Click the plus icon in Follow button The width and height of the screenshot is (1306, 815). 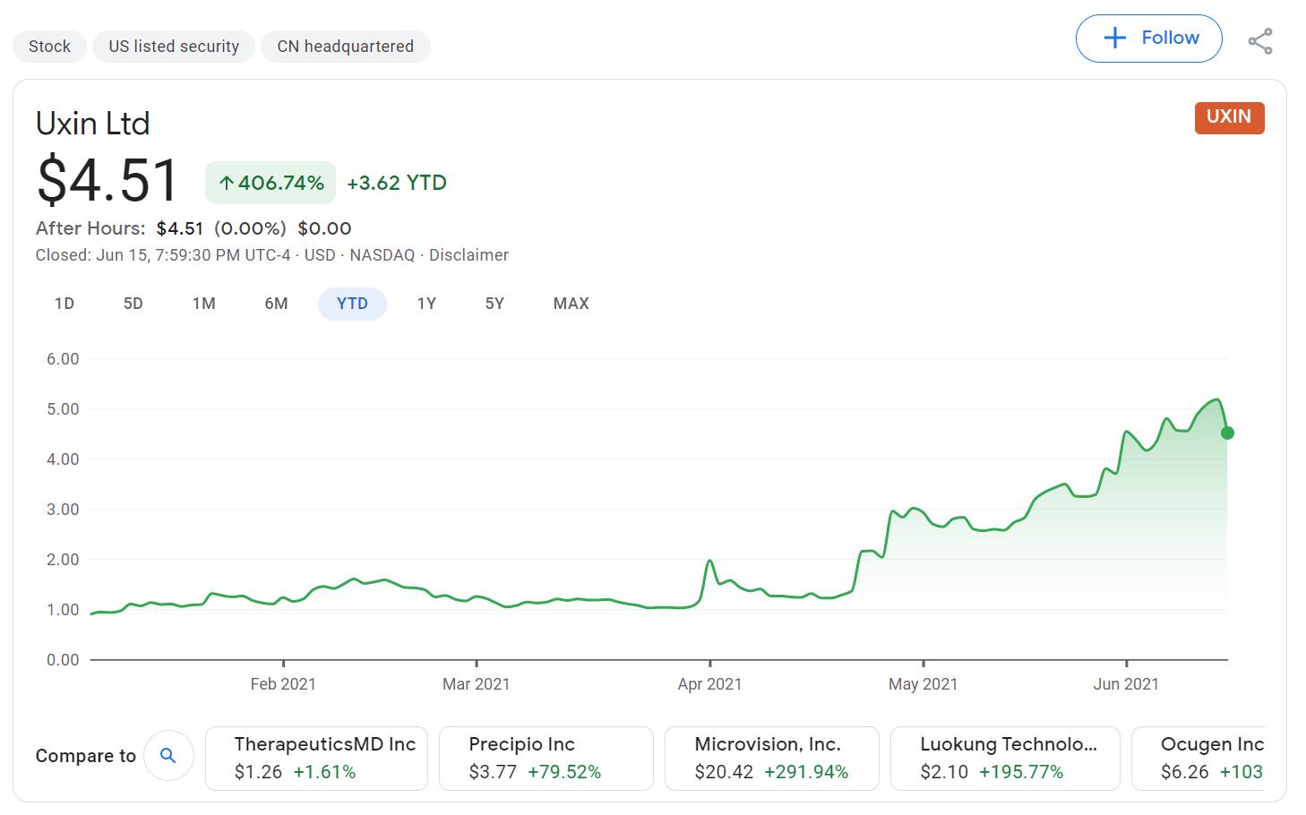[1113, 38]
